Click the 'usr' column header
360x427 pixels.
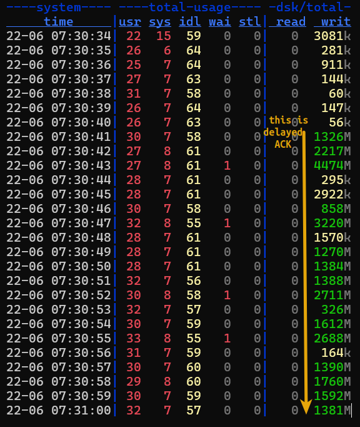pyautogui.click(x=130, y=22)
